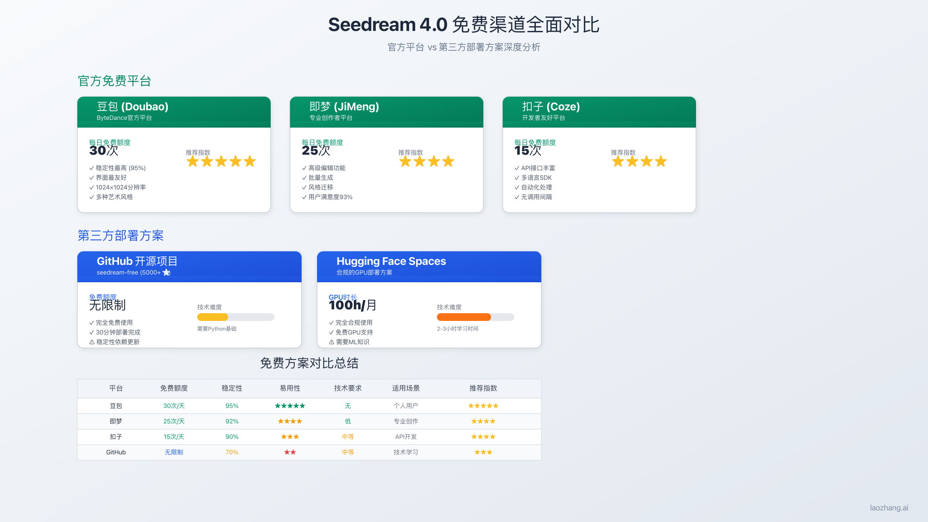Click the two red stars in the GitHub row

pyautogui.click(x=290, y=452)
